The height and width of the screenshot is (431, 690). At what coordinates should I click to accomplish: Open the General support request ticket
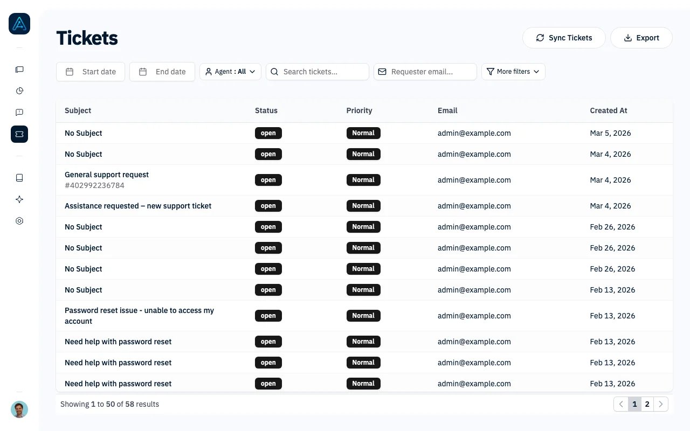click(x=107, y=175)
